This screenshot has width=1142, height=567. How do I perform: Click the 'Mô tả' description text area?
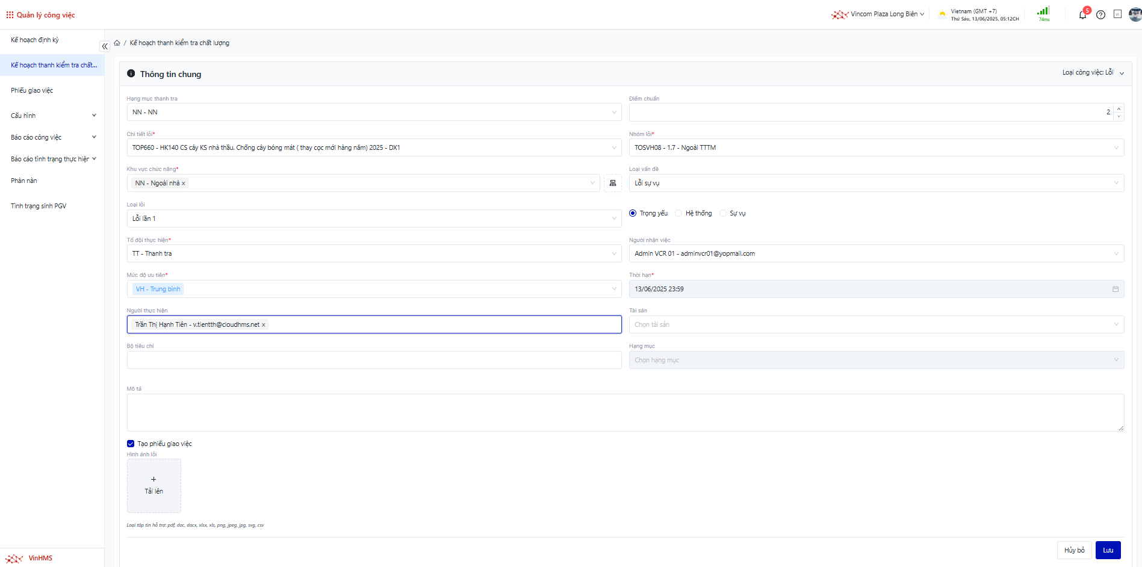(x=625, y=412)
